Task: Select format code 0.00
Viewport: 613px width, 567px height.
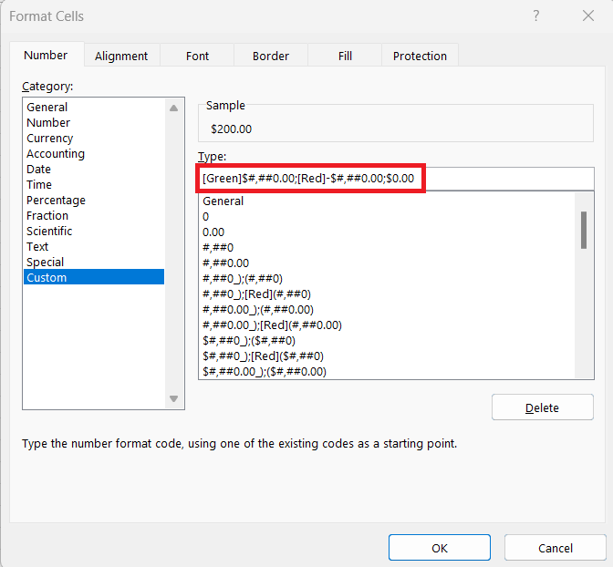Action: (x=387, y=232)
